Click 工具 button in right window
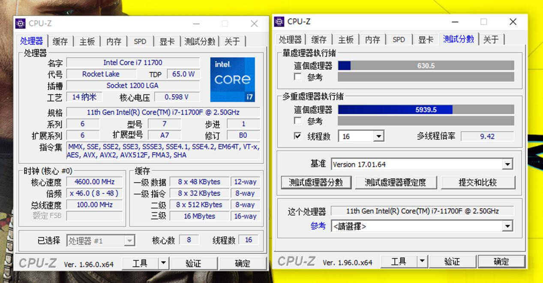Screen dimensions: 543x283 (x=399, y=262)
